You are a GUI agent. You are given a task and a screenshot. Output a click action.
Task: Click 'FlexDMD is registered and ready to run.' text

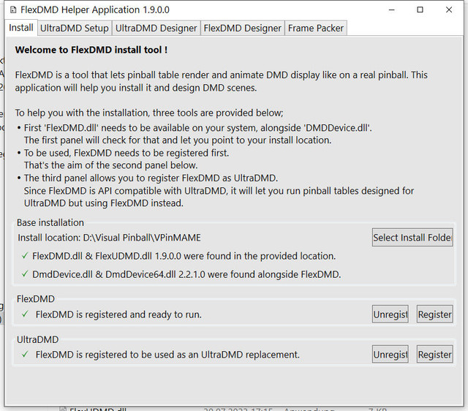118,314
